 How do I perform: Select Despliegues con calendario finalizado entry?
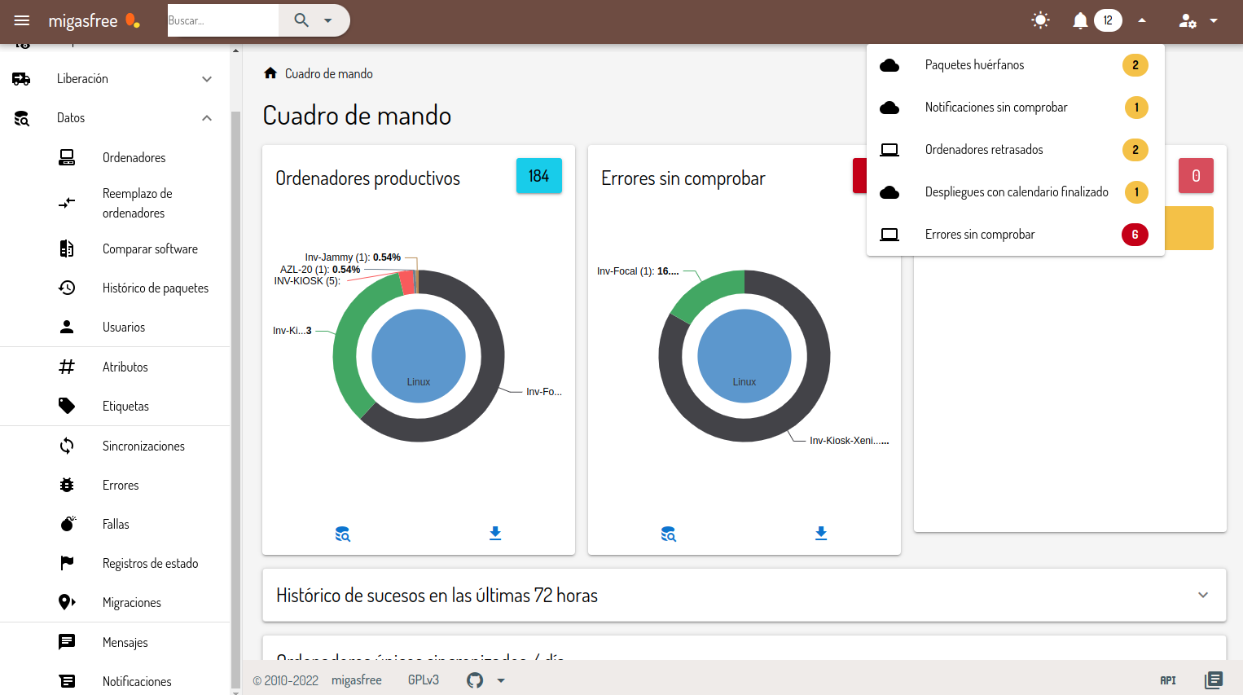(x=1016, y=192)
